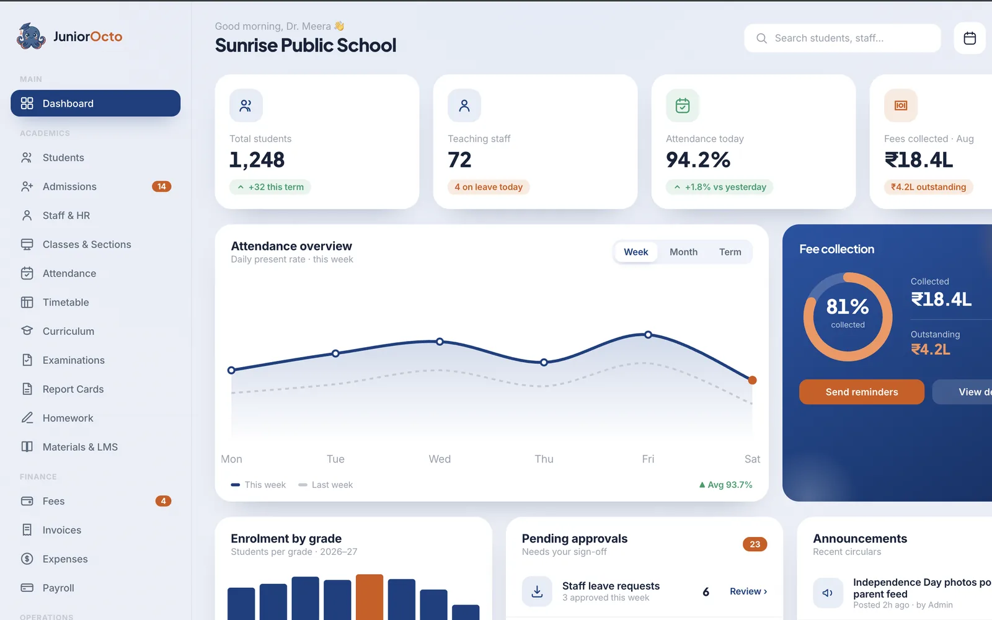The image size is (992, 620).
Task: Click the Attendance today card icon
Action: pyautogui.click(x=682, y=105)
